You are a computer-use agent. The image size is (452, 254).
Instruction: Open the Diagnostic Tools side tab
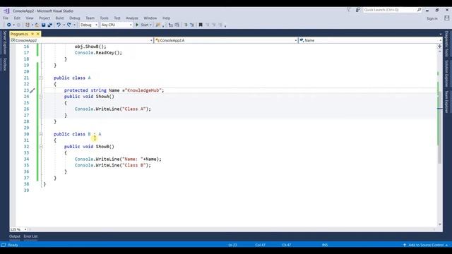446,44
